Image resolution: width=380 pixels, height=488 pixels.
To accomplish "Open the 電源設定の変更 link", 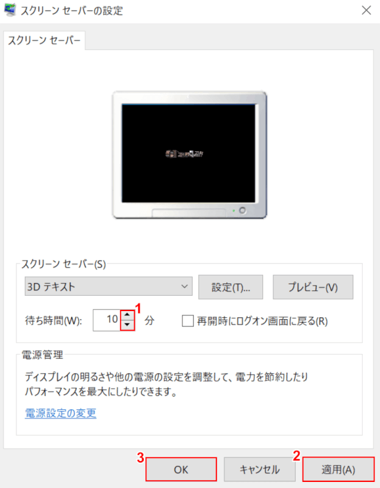I will click(x=60, y=413).
